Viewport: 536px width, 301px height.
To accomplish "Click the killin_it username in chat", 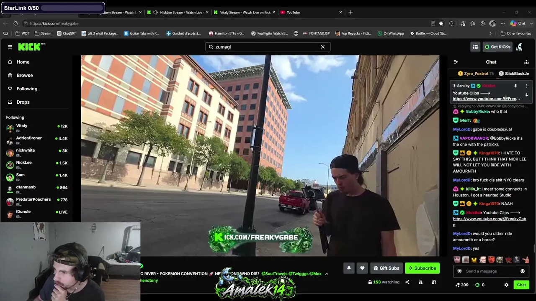I will pyautogui.click(x=473, y=189).
